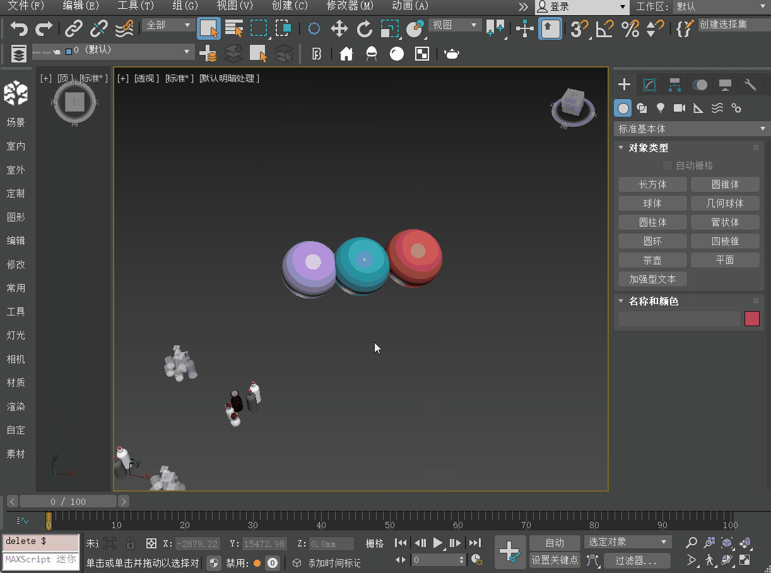Click the 球体 sphere button
771x573 pixels.
coord(652,203)
